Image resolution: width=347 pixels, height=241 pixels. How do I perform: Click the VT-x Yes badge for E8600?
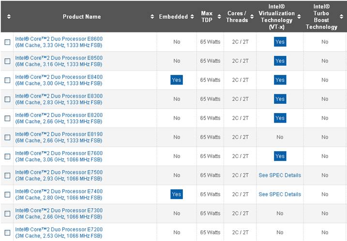pos(280,42)
